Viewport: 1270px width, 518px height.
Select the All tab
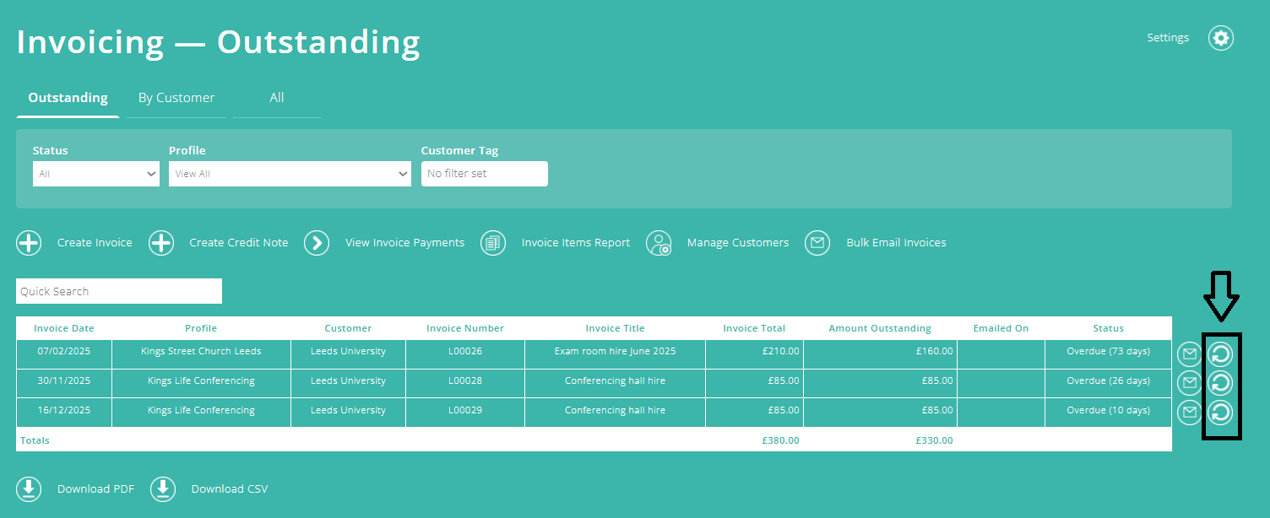click(x=276, y=97)
